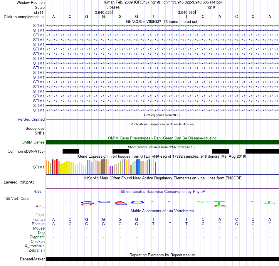
Task: Click the black RepeatMasker element bar
Action: (162, 259)
